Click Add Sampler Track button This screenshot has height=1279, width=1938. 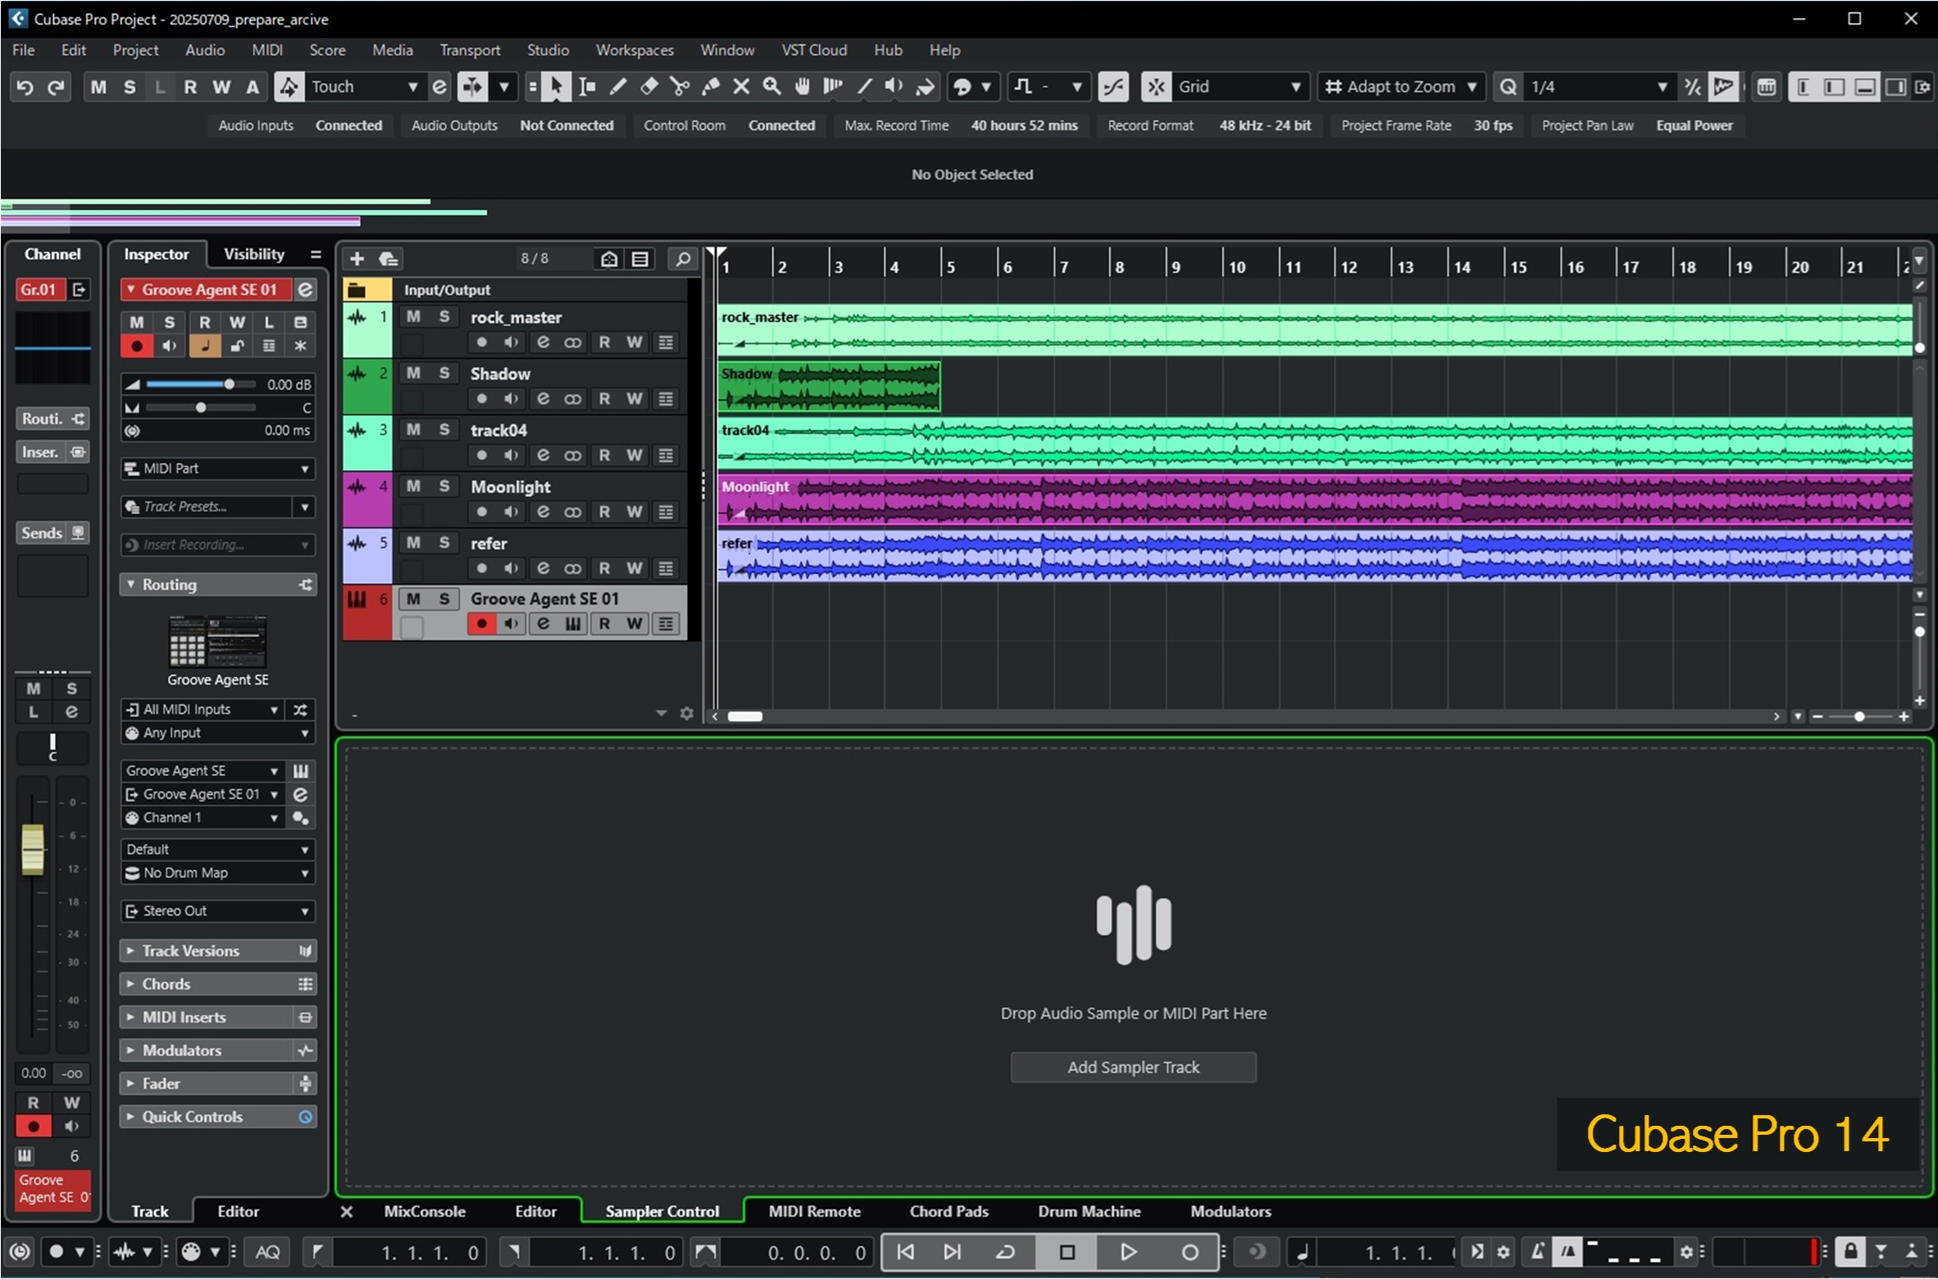coord(1133,1068)
